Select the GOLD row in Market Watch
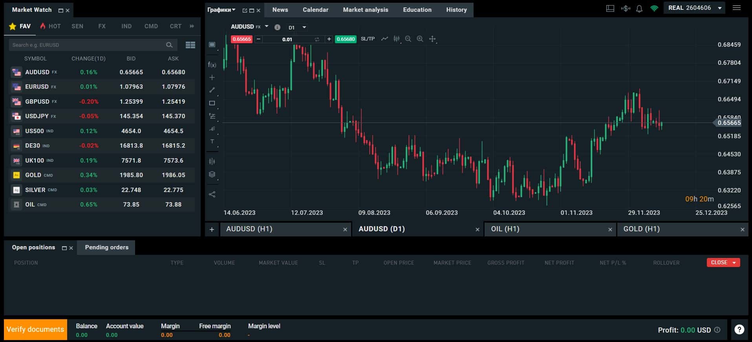752x342 pixels. (x=102, y=175)
